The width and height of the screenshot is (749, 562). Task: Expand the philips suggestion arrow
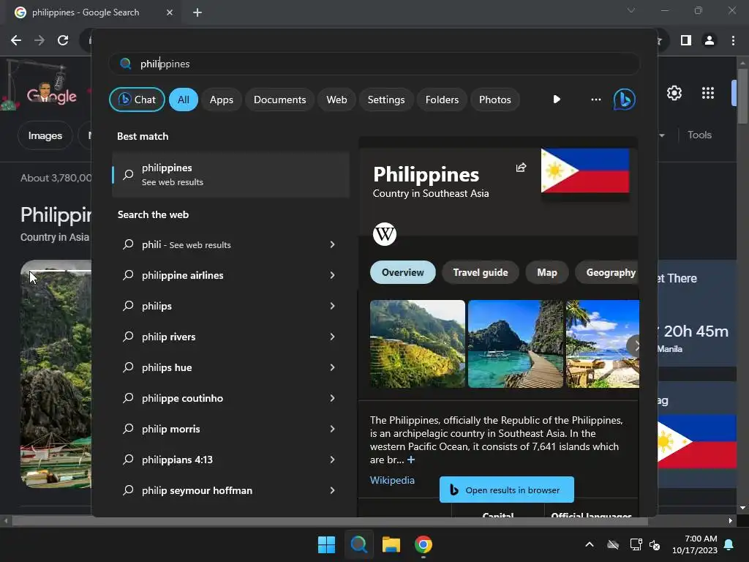(333, 306)
